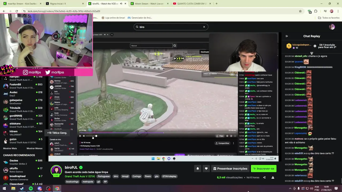This screenshot has height=192, width=342.
Task: Open hitrem channel in sidebar
Action: point(22,133)
